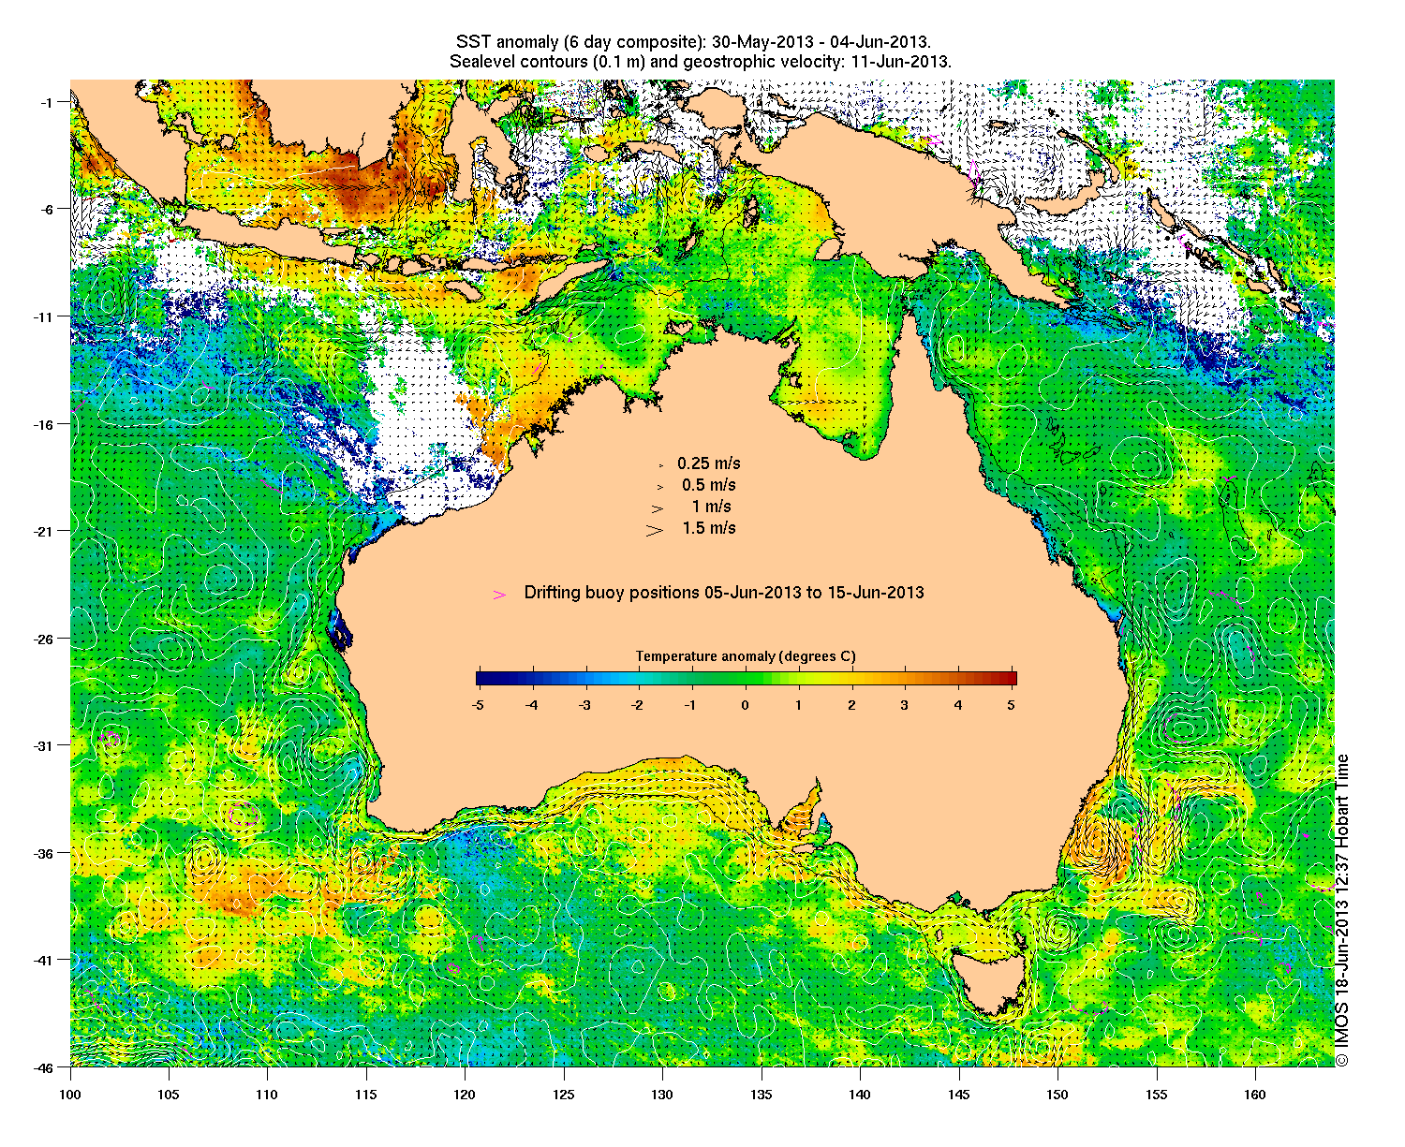This screenshot has height=1147, width=1405.
Task: Click the longitude axis label 150
Action: pos(1057,1095)
